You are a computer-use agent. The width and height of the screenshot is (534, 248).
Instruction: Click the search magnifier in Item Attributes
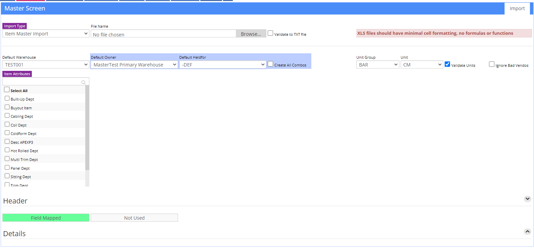pyautogui.click(x=83, y=82)
